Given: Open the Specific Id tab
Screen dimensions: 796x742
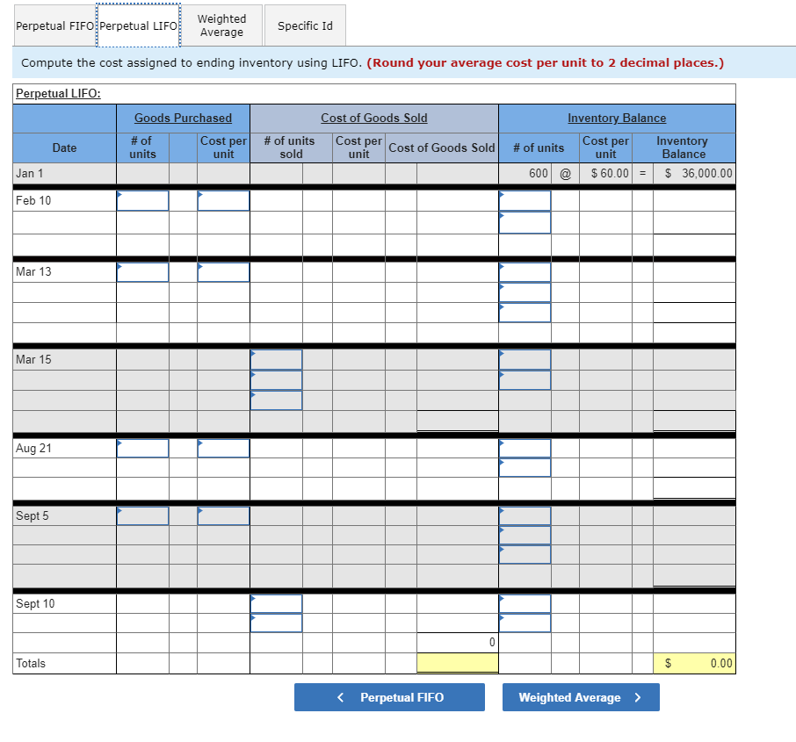Looking at the screenshot, I should pos(305,25).
